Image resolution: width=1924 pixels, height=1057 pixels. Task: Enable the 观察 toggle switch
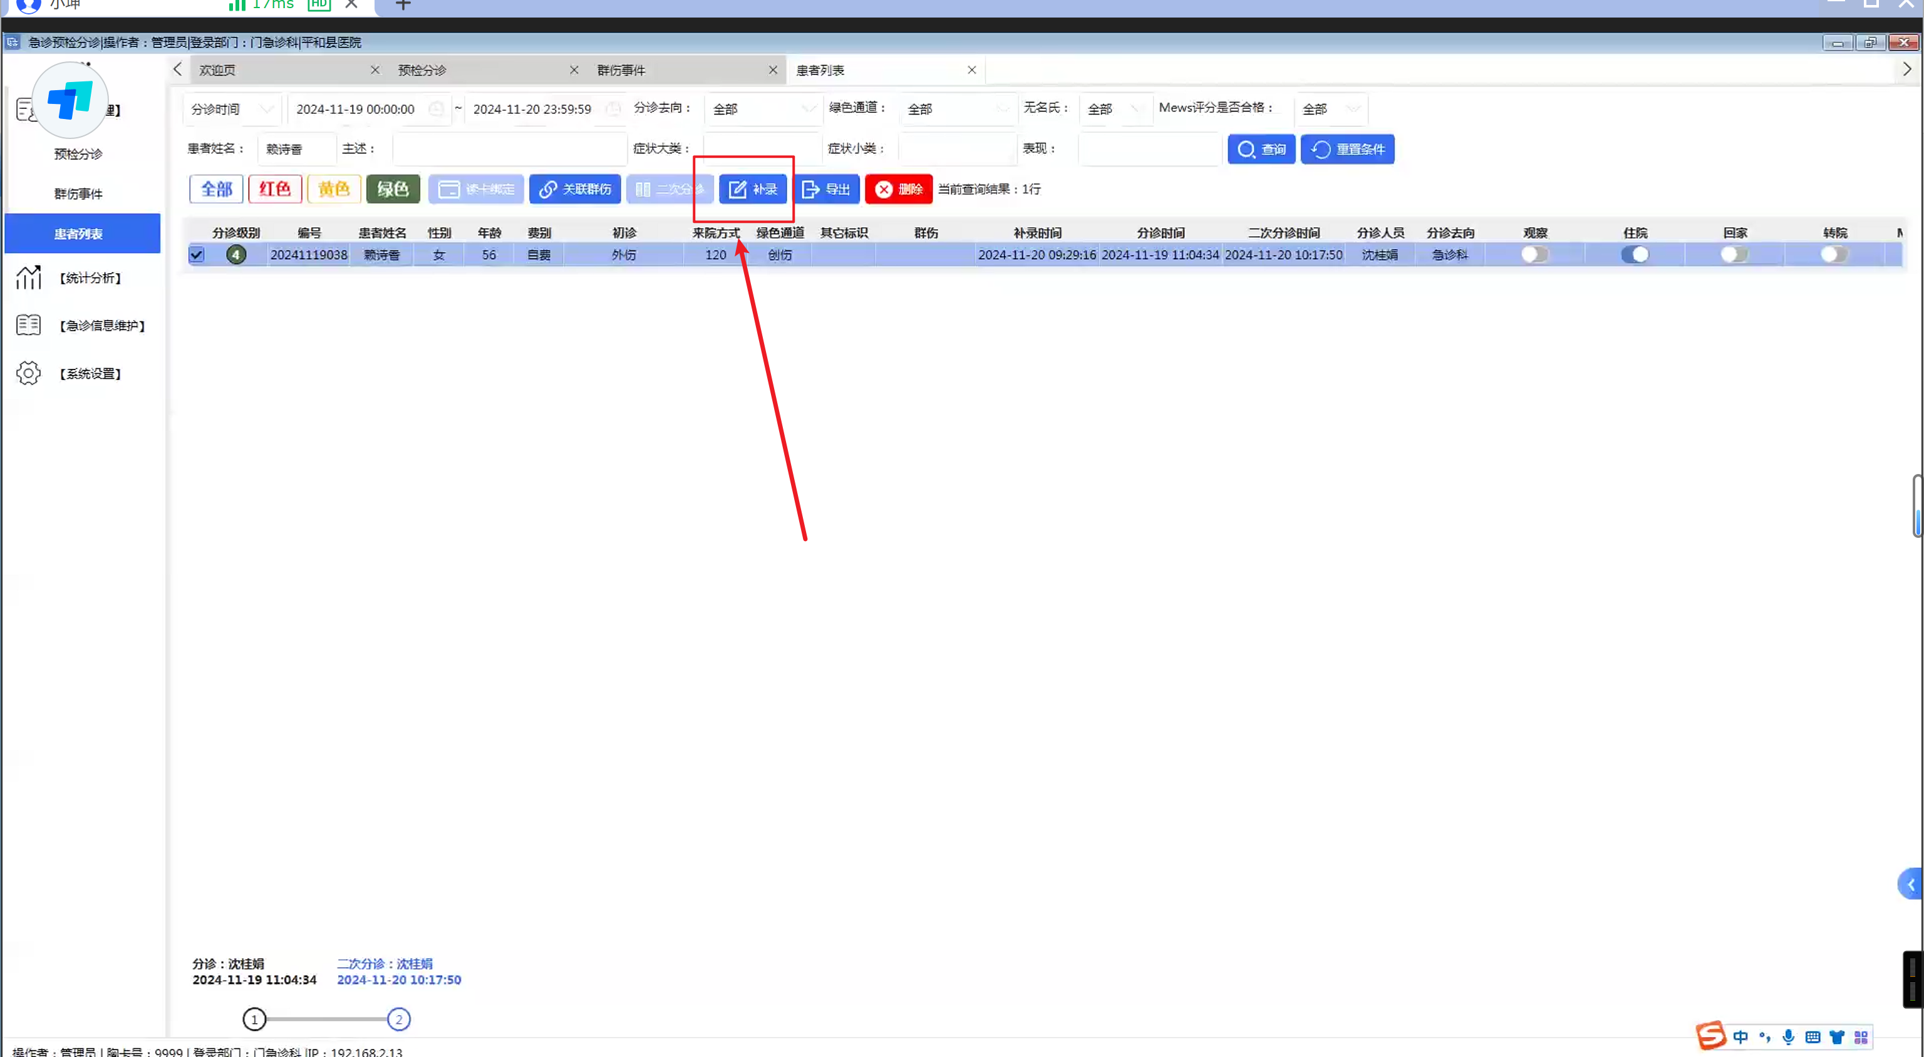coord(1535,255)
